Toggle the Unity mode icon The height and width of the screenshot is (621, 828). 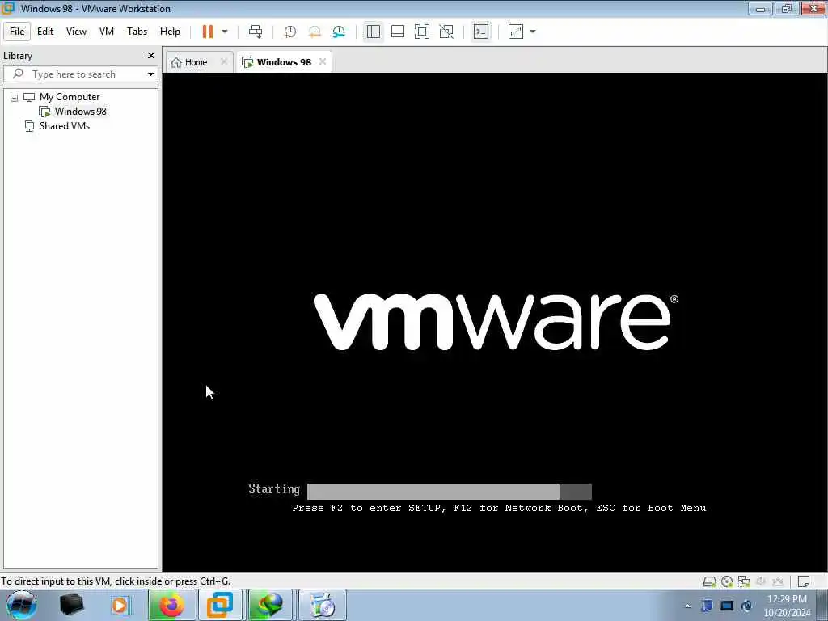click(446, 32)
